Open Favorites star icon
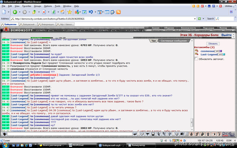237x148 pixels. point(70,12)
